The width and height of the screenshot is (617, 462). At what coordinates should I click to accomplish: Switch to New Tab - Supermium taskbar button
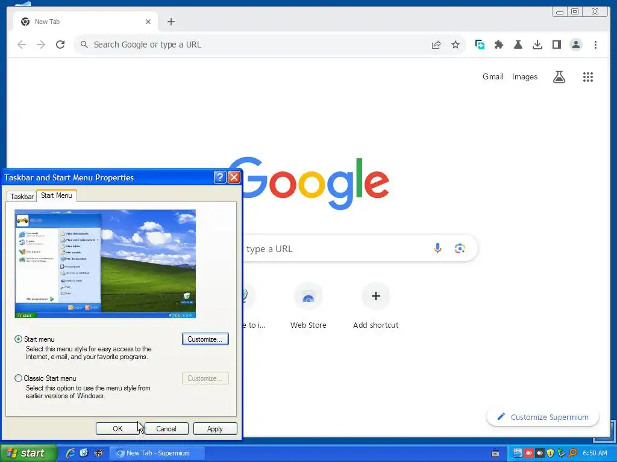tap(157, 453)
